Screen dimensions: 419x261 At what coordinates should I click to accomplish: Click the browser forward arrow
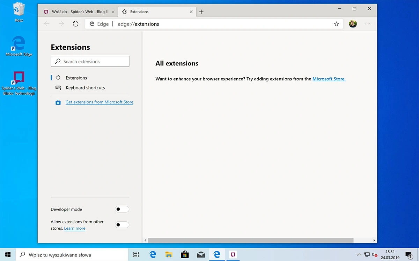tap(61, 24)
